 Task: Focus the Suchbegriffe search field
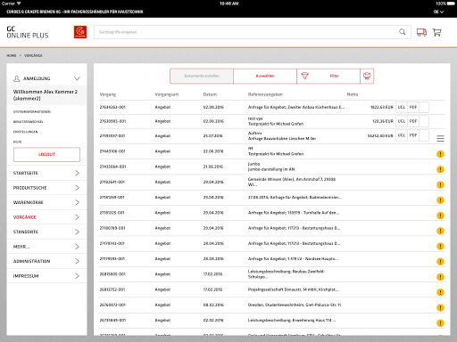[x=253, y=32]
